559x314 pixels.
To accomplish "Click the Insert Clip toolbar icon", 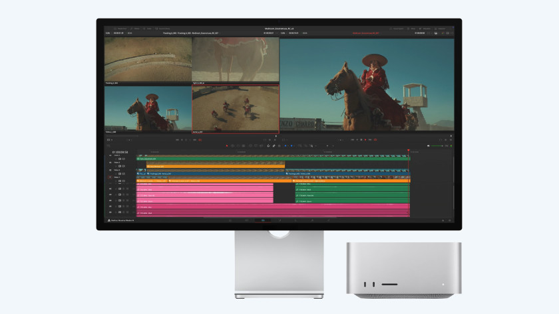I will tap(250, 146).
